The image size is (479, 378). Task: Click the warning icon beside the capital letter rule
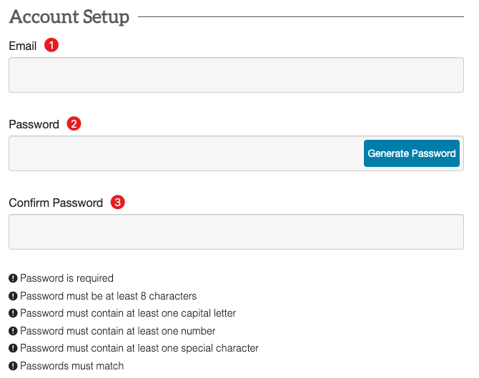(x=13, y=313)
